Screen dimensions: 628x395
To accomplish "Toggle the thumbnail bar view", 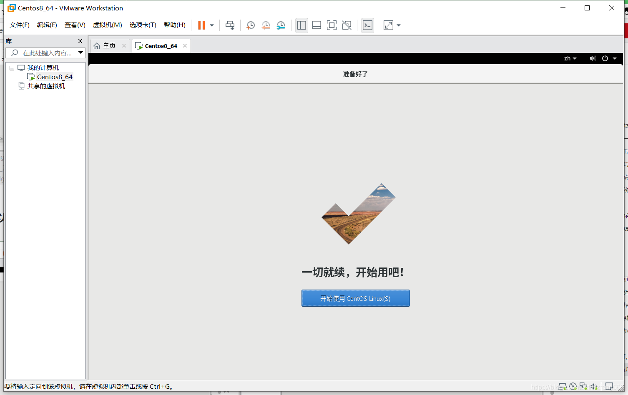I will pyautogui.click(x=317, y=25).
